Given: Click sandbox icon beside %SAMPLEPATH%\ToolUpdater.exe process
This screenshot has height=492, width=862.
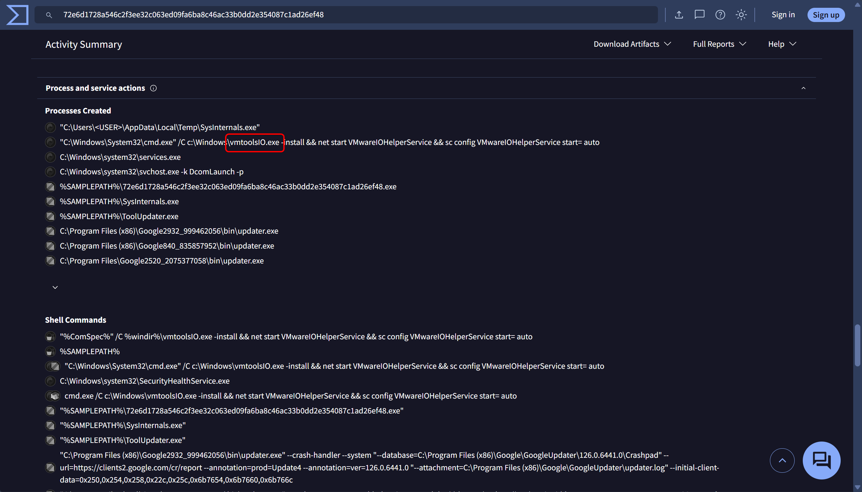Looking at the screenshot, I should 50,216.
